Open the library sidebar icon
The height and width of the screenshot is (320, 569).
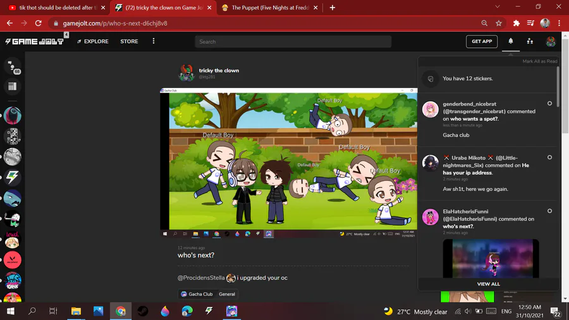point(13,87)
